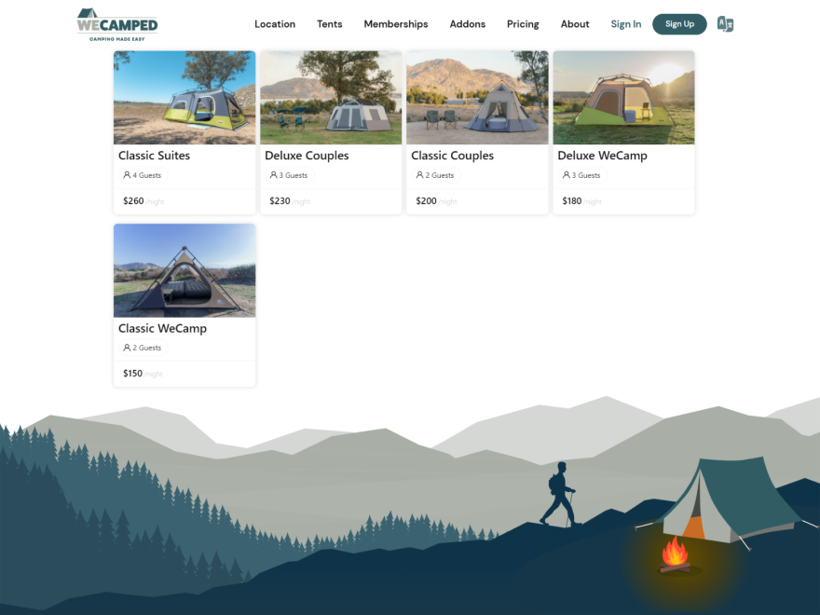Select the Deluxe WeCamp title
The width and height of the screenshot is (820, 615).
pos(603,156)
